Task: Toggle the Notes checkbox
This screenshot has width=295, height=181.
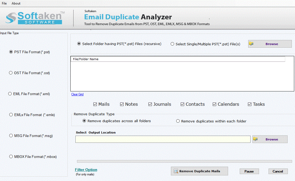Action: 122,104
